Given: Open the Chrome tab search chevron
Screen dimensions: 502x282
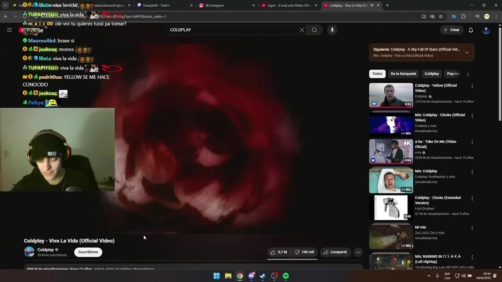Looking at the screenshot, I should click(5, 5).
